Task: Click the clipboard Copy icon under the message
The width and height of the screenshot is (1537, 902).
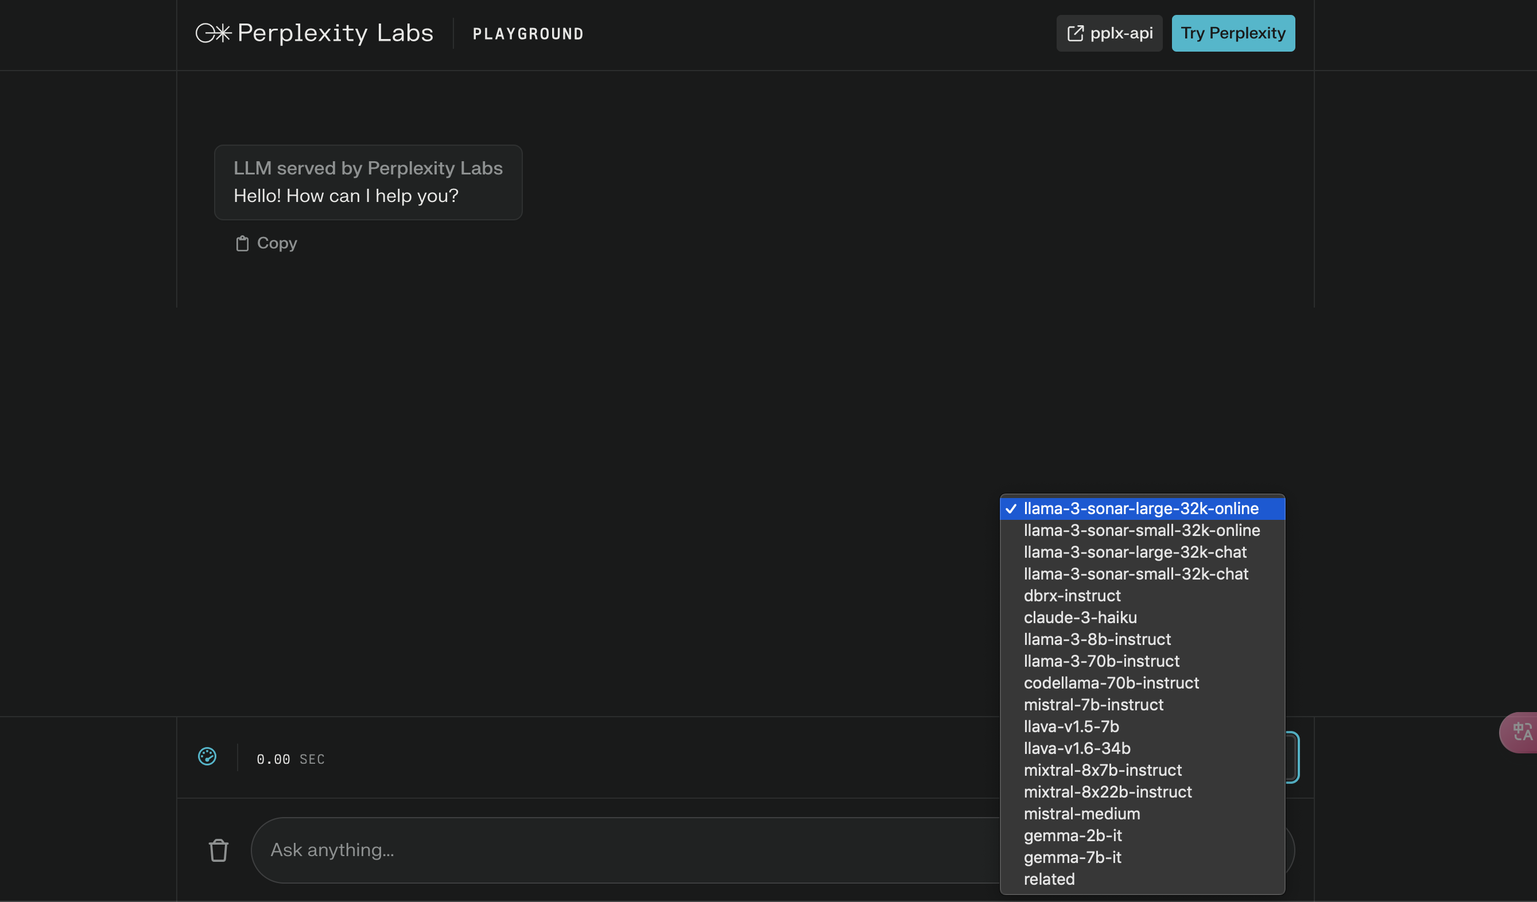Action: [242, 243]
